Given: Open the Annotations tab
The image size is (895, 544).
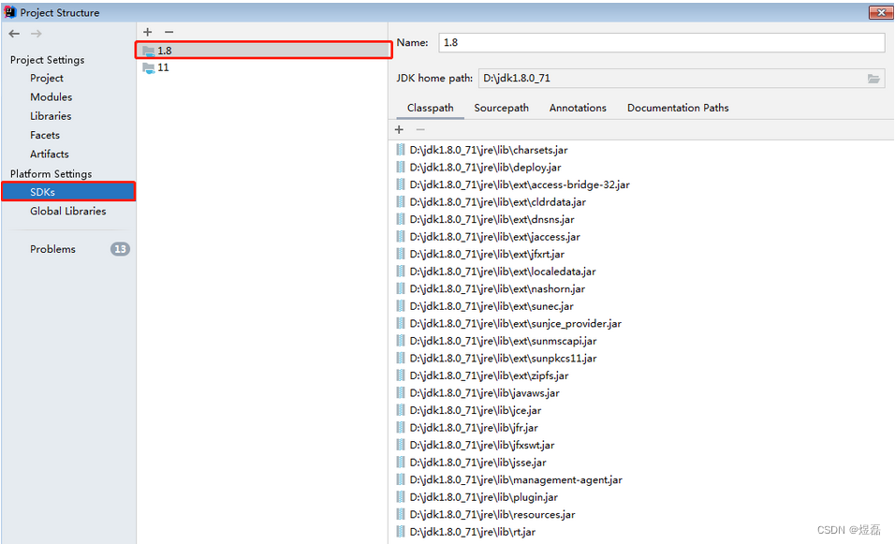Looking at the screenshot, I should (x=578, y=108).
